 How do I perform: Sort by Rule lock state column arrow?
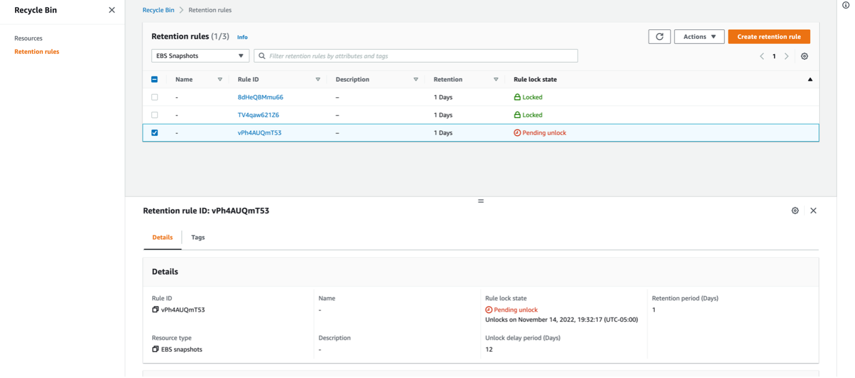pos(810,80)
